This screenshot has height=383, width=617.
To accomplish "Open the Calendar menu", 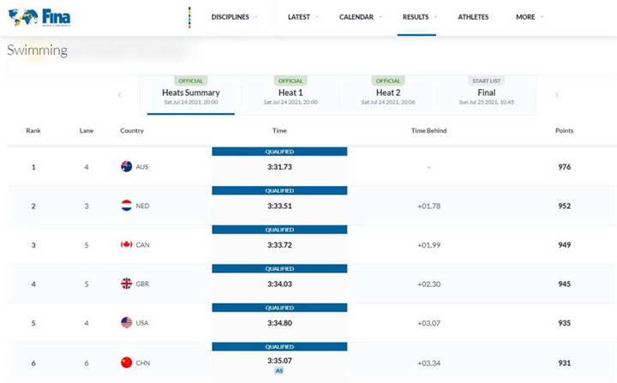I will click(x=356, y=17).
